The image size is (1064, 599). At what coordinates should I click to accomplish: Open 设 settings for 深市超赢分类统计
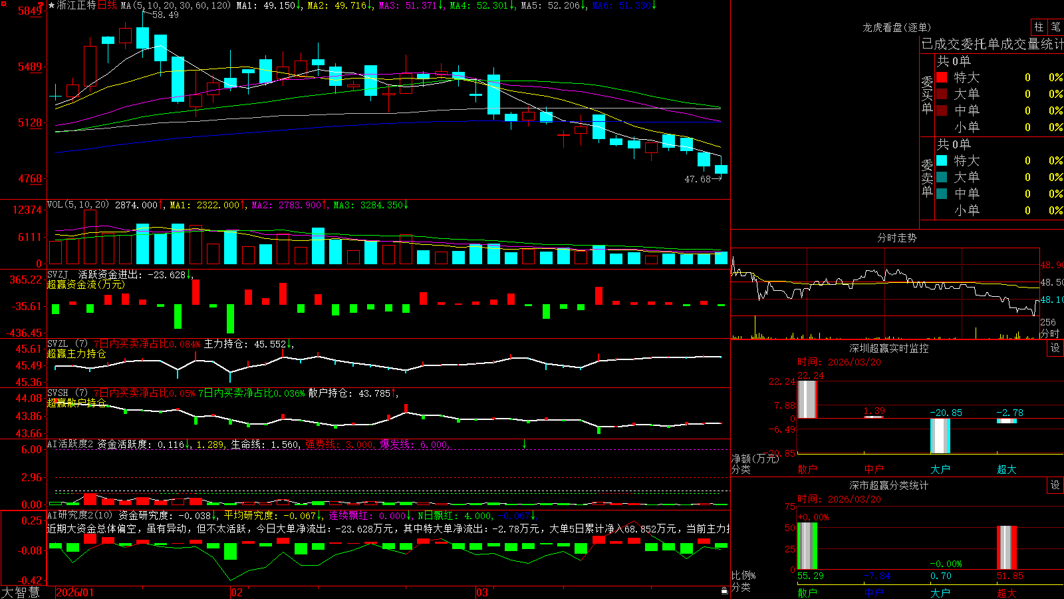1055,485
